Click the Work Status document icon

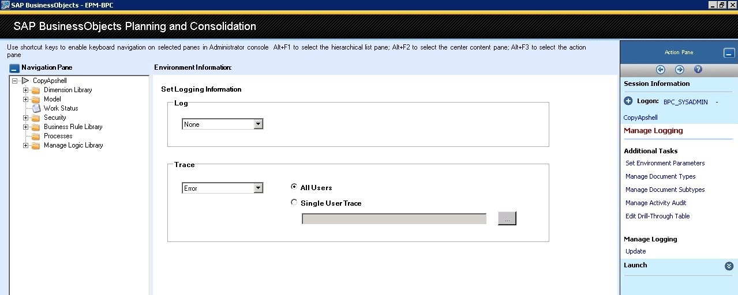(x=36, y=108)
